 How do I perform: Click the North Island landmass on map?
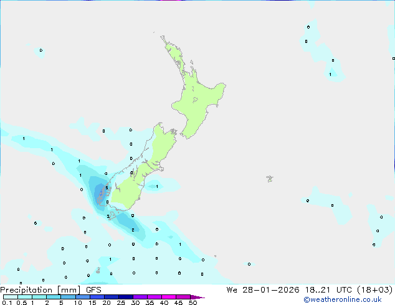(196, 101)
